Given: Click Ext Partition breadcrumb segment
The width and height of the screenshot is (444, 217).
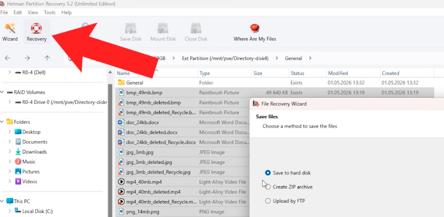Looking at the screenshot, I should click(225, 58).
